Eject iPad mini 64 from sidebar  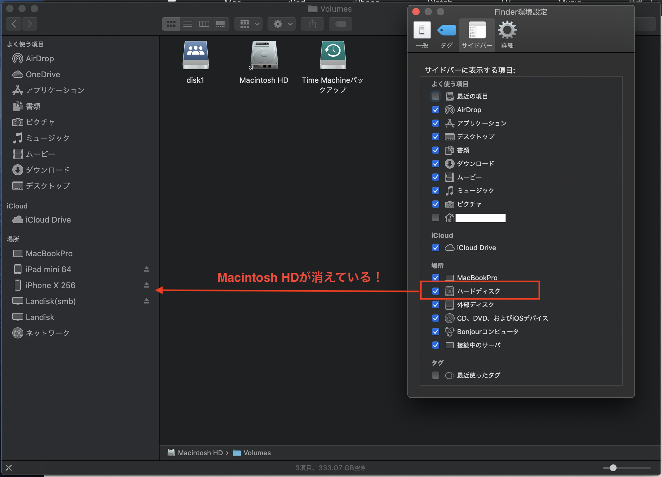pos(147,269)
